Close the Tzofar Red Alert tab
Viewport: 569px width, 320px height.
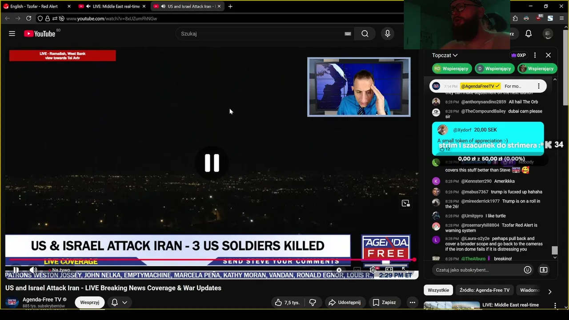69,6
